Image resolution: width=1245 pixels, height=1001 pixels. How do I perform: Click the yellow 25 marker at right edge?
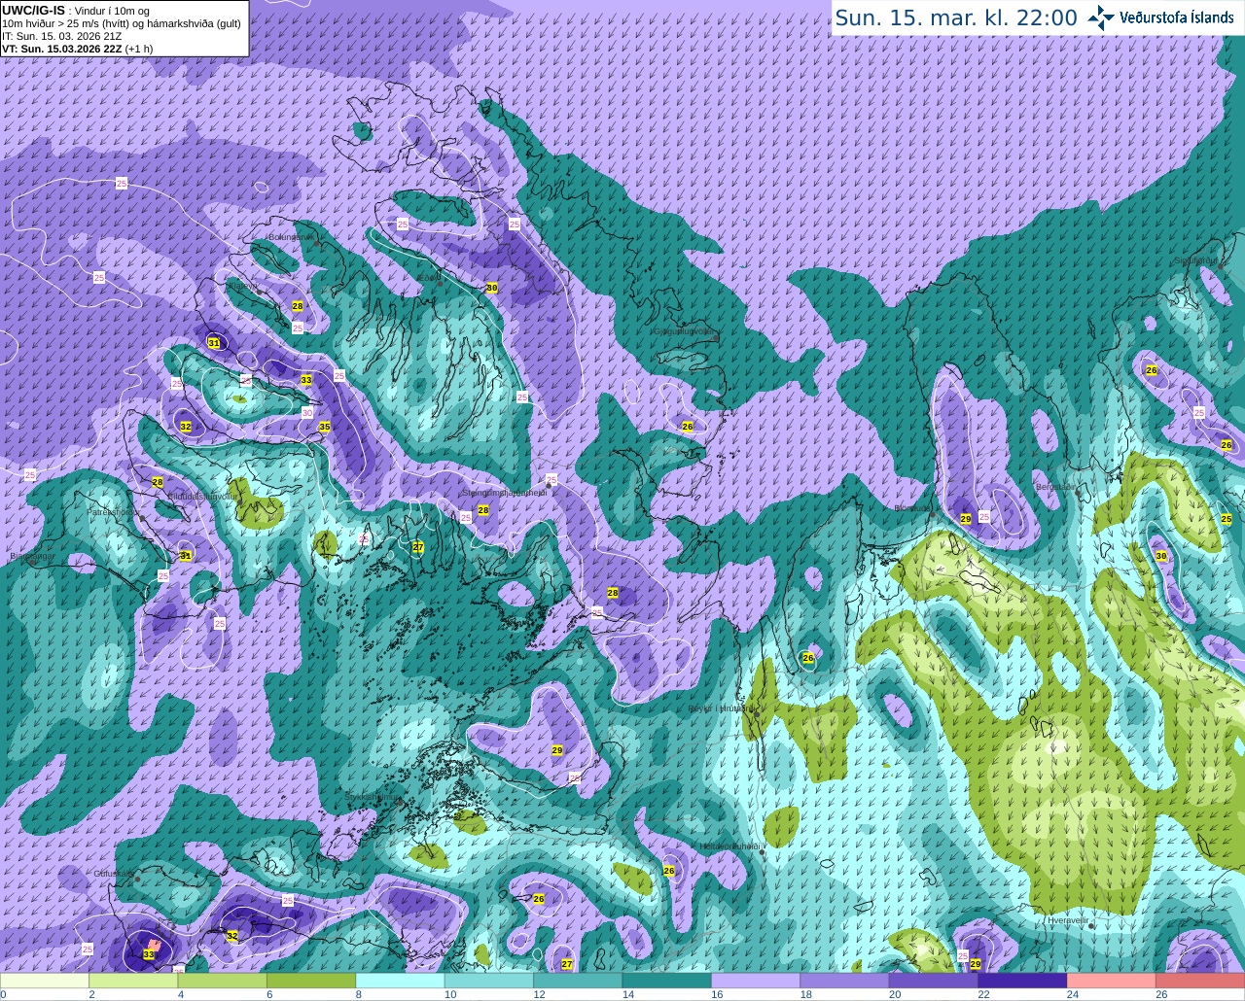[x=1227, y=519]
